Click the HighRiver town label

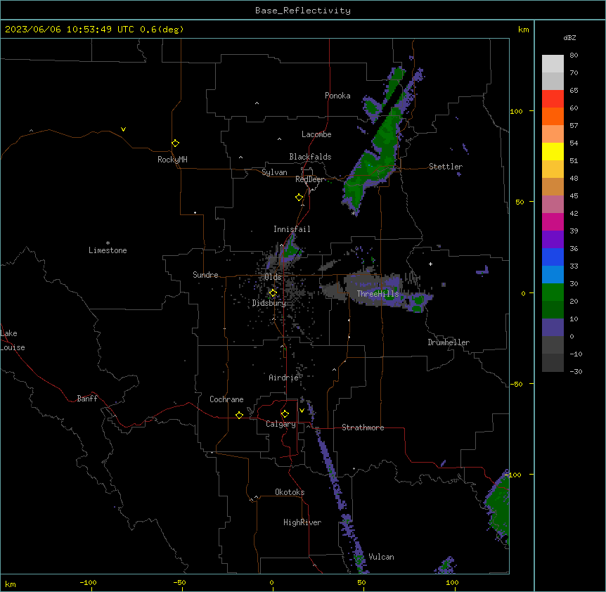tap(302, 522)
